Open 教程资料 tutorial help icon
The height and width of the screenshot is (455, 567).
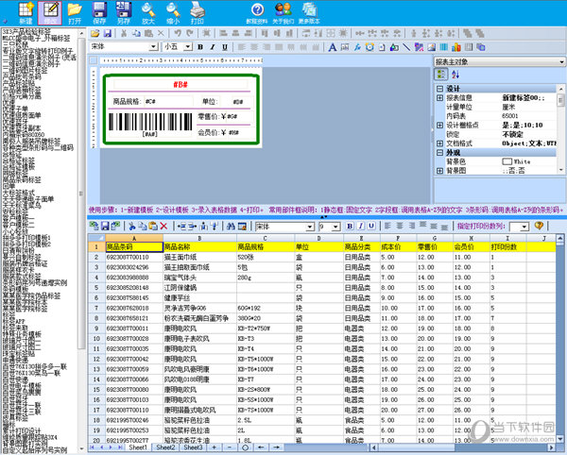click(255, 11)
